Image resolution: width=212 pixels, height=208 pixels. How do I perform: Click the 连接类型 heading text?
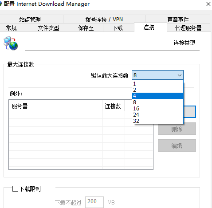184,43
